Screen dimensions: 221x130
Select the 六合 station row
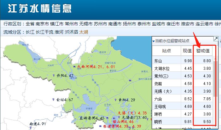(182, 99)
